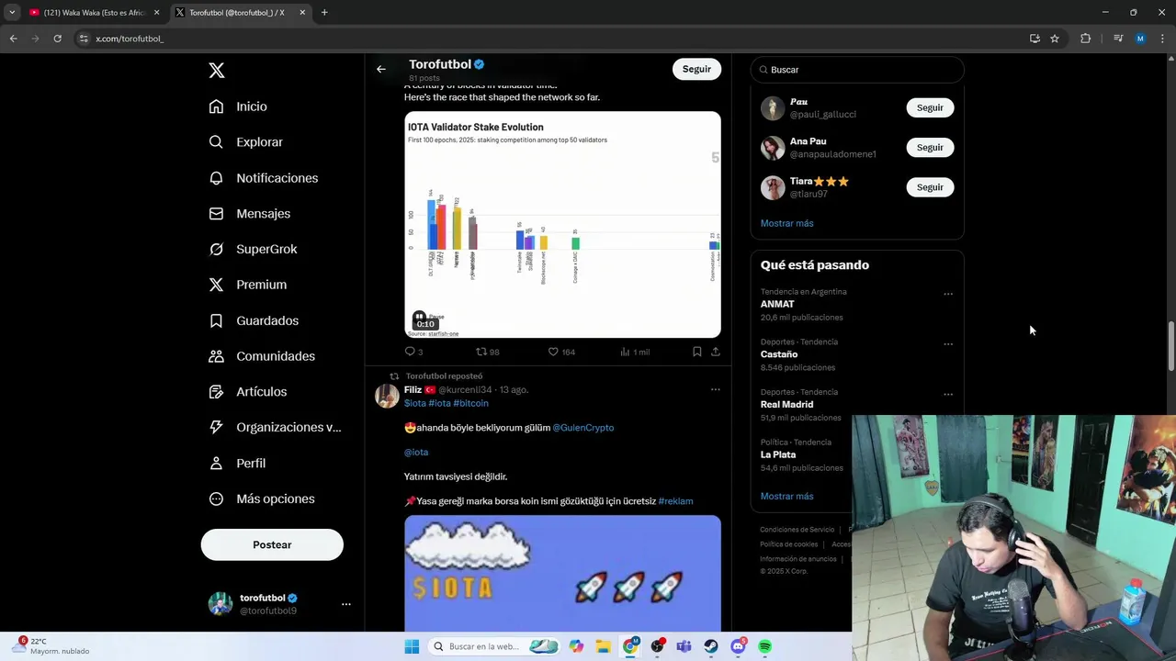Click Mostrar más under follow suggestions
Viewport: 1176px width, 661px height.
[x=786, y=223]
